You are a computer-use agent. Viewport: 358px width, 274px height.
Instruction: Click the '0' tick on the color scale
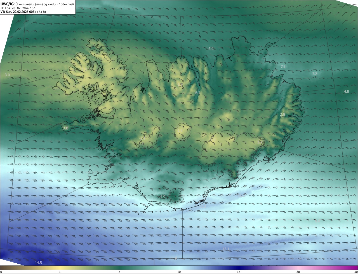click(1, 272)
